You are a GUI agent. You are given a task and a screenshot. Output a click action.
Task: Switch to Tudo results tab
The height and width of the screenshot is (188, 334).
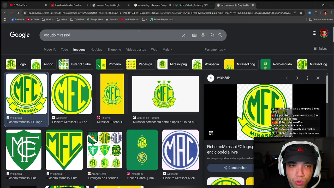(x=64, y=50)
